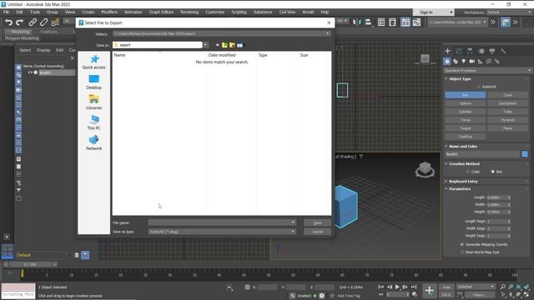534x300 pixels.
Task: Switch to the Freeform ribbon tab
Action: coord(49,32)
